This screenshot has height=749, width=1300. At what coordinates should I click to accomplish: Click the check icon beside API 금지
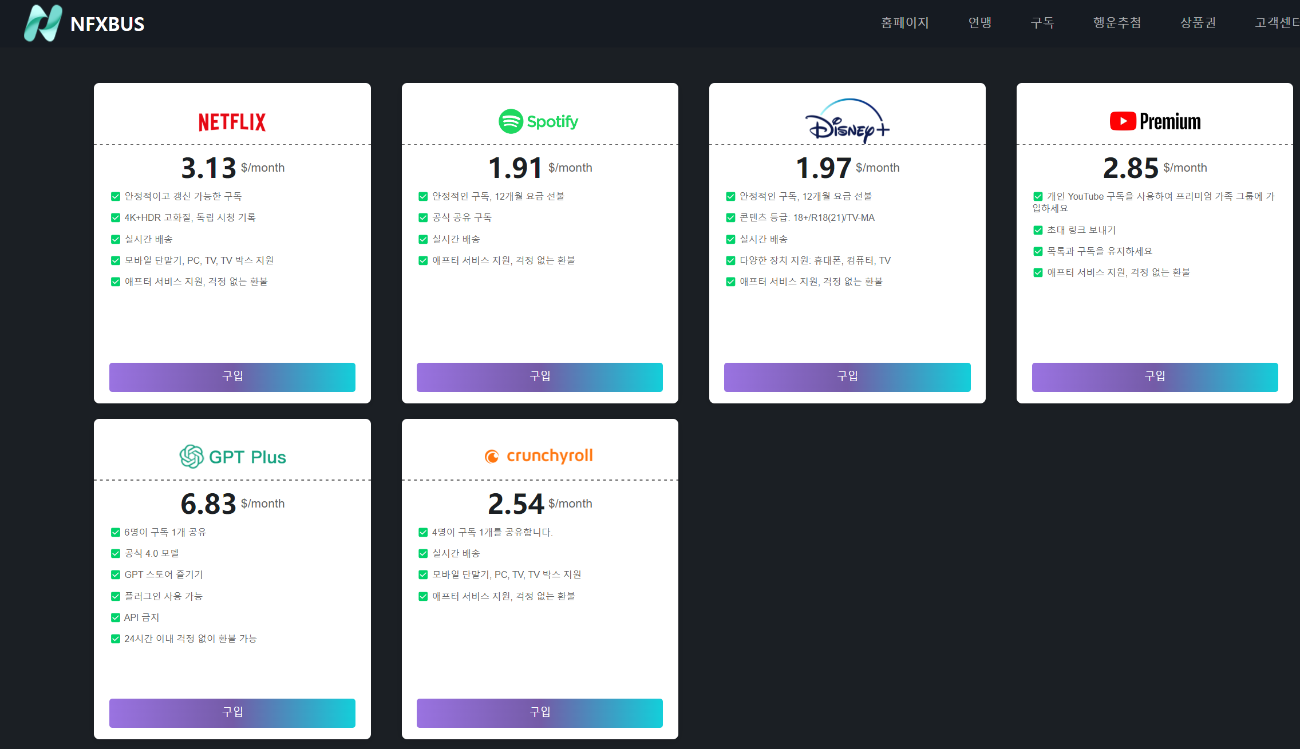tap(116, 618)
